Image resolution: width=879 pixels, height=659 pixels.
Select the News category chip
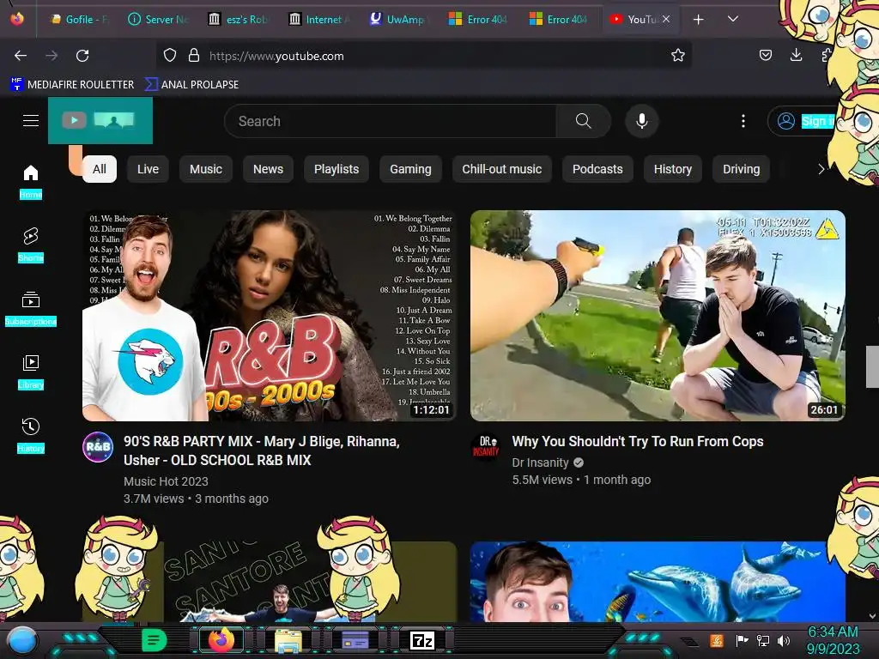[x=268, y=169]
